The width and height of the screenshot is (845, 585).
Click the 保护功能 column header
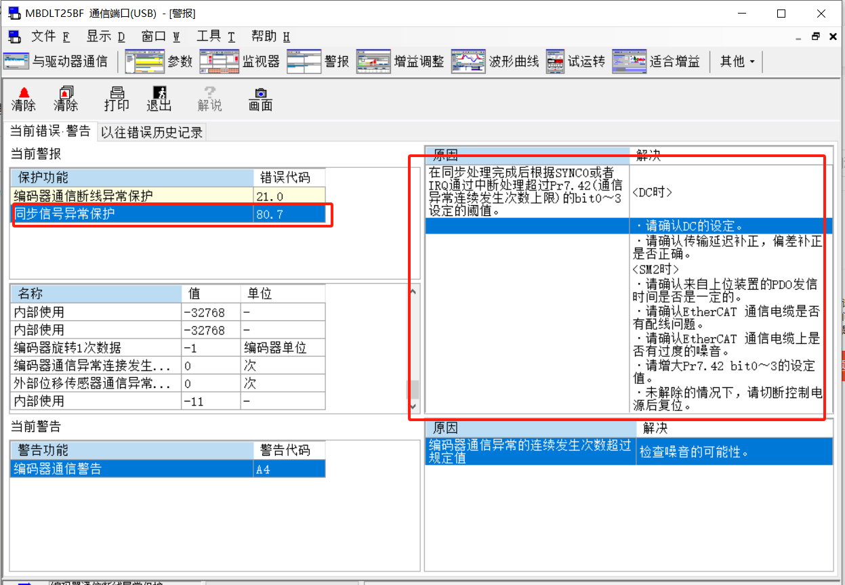point(131,178)
